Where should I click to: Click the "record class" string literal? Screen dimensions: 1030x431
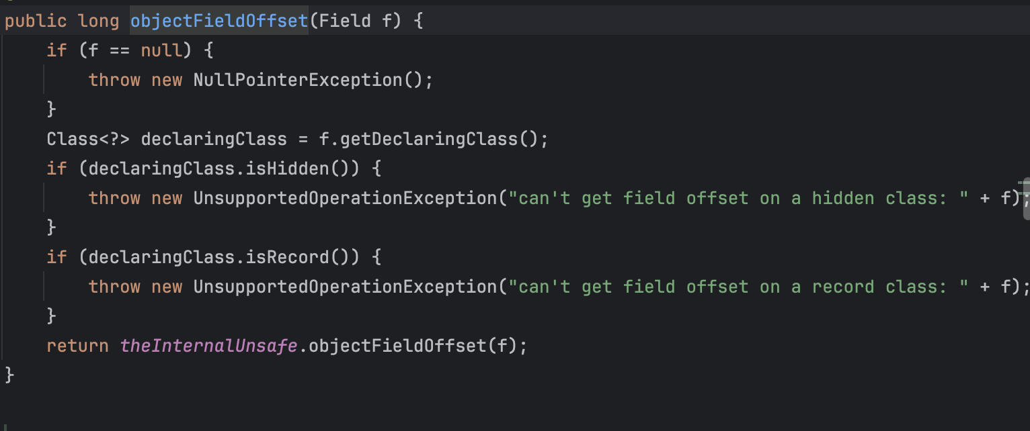click(x=738, y=287)
